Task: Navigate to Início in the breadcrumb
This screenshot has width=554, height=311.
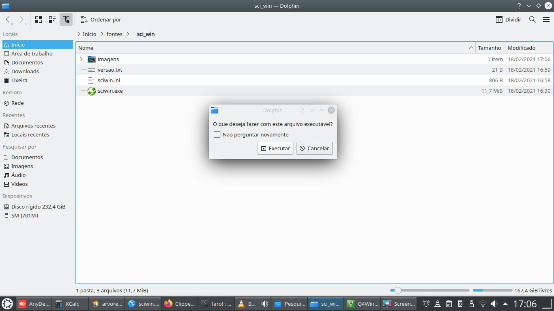Action: click(x=90, y=34)
